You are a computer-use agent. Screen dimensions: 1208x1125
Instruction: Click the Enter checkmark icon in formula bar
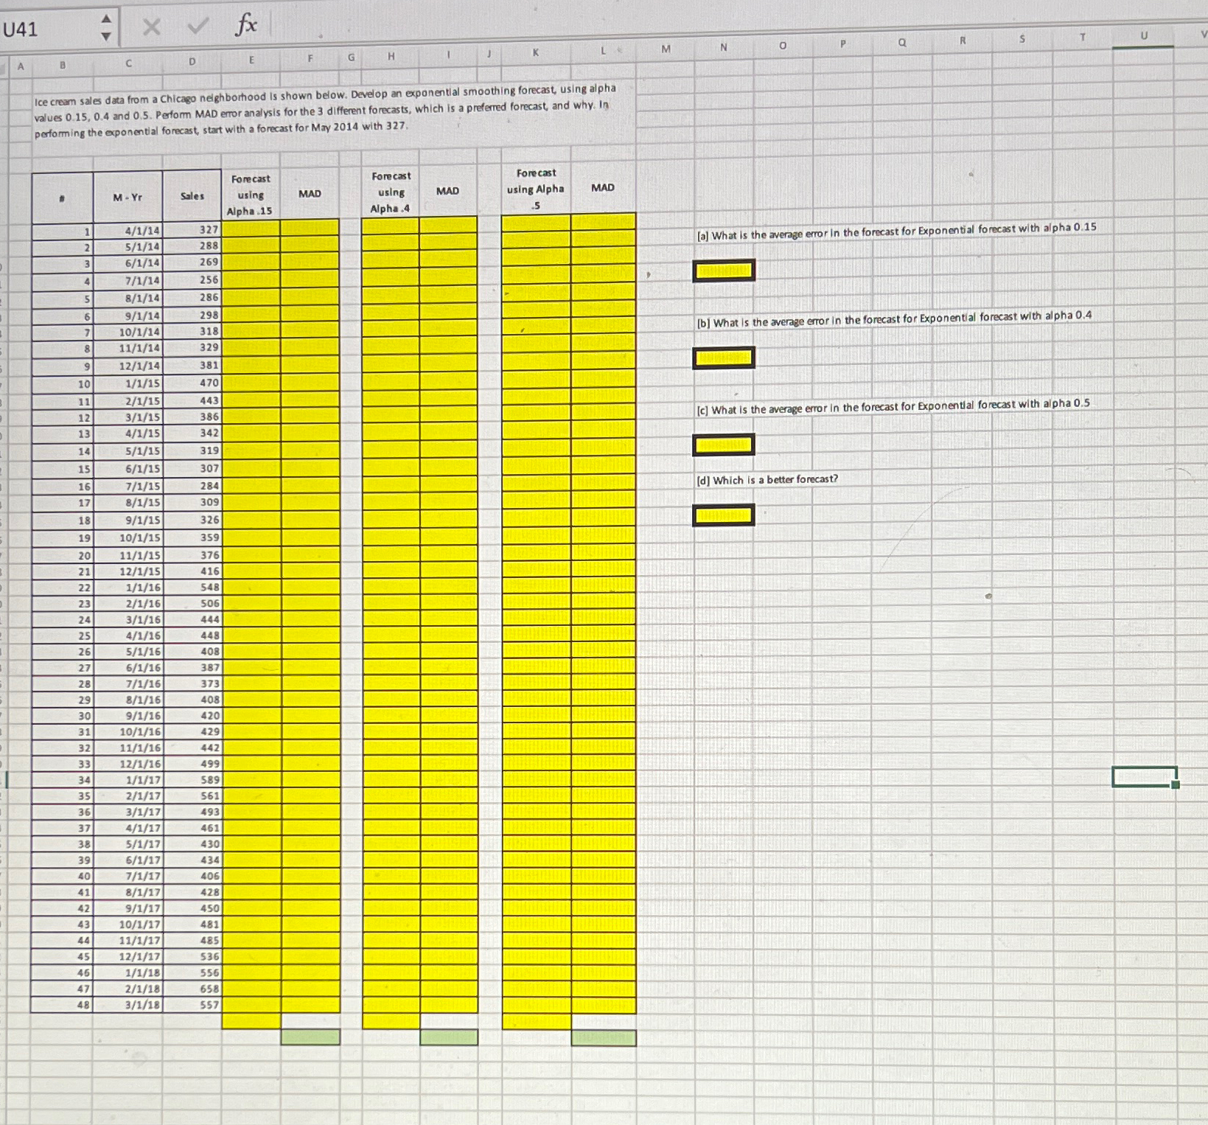[197, 27]
